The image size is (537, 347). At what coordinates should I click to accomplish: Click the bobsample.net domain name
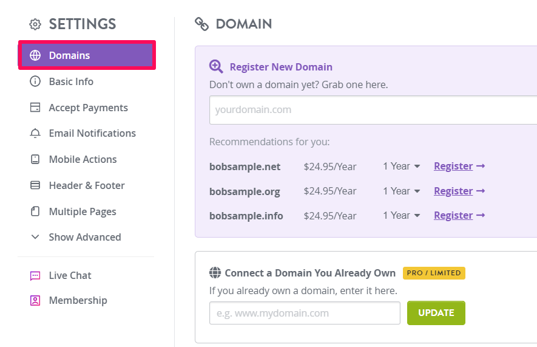(245, 167)
